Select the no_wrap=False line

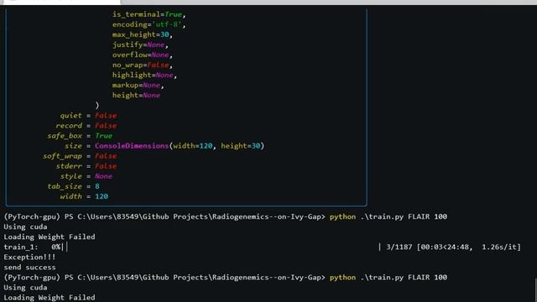tap(143, 65)
